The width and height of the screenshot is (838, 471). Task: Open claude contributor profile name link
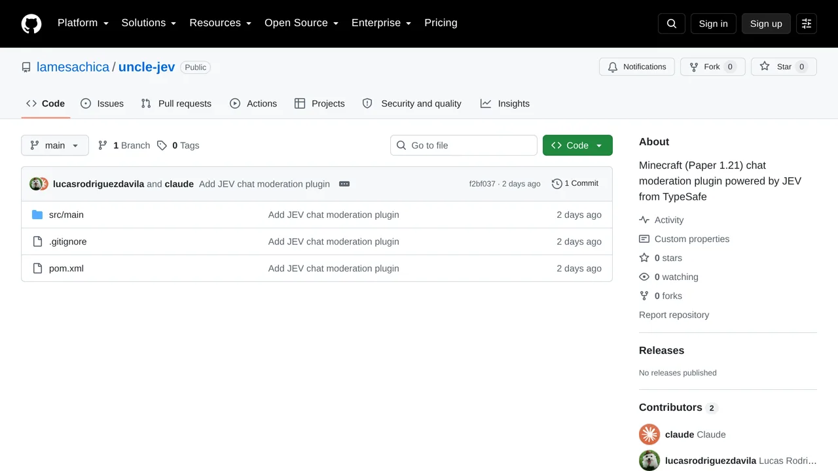coord(680,434)
